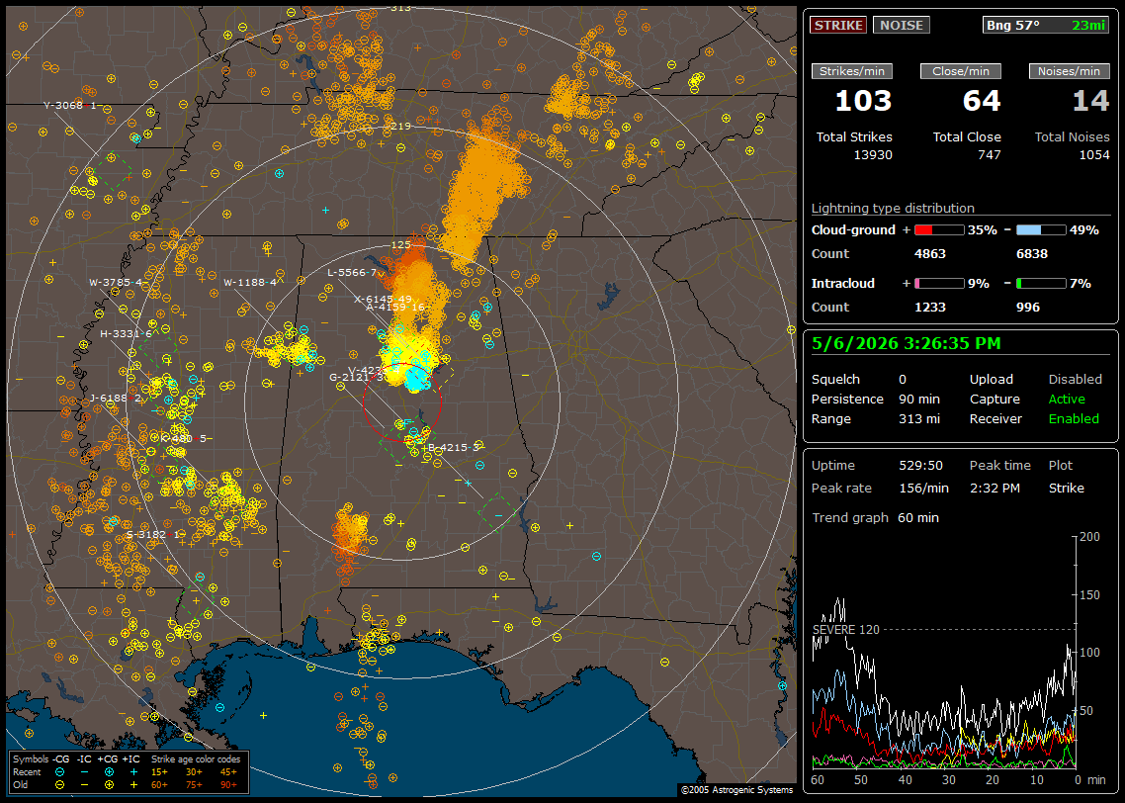The height and width of the screenshot is (803, 1125).
Task: Click the Plot Strike setting
Action: pos(1066,488)
